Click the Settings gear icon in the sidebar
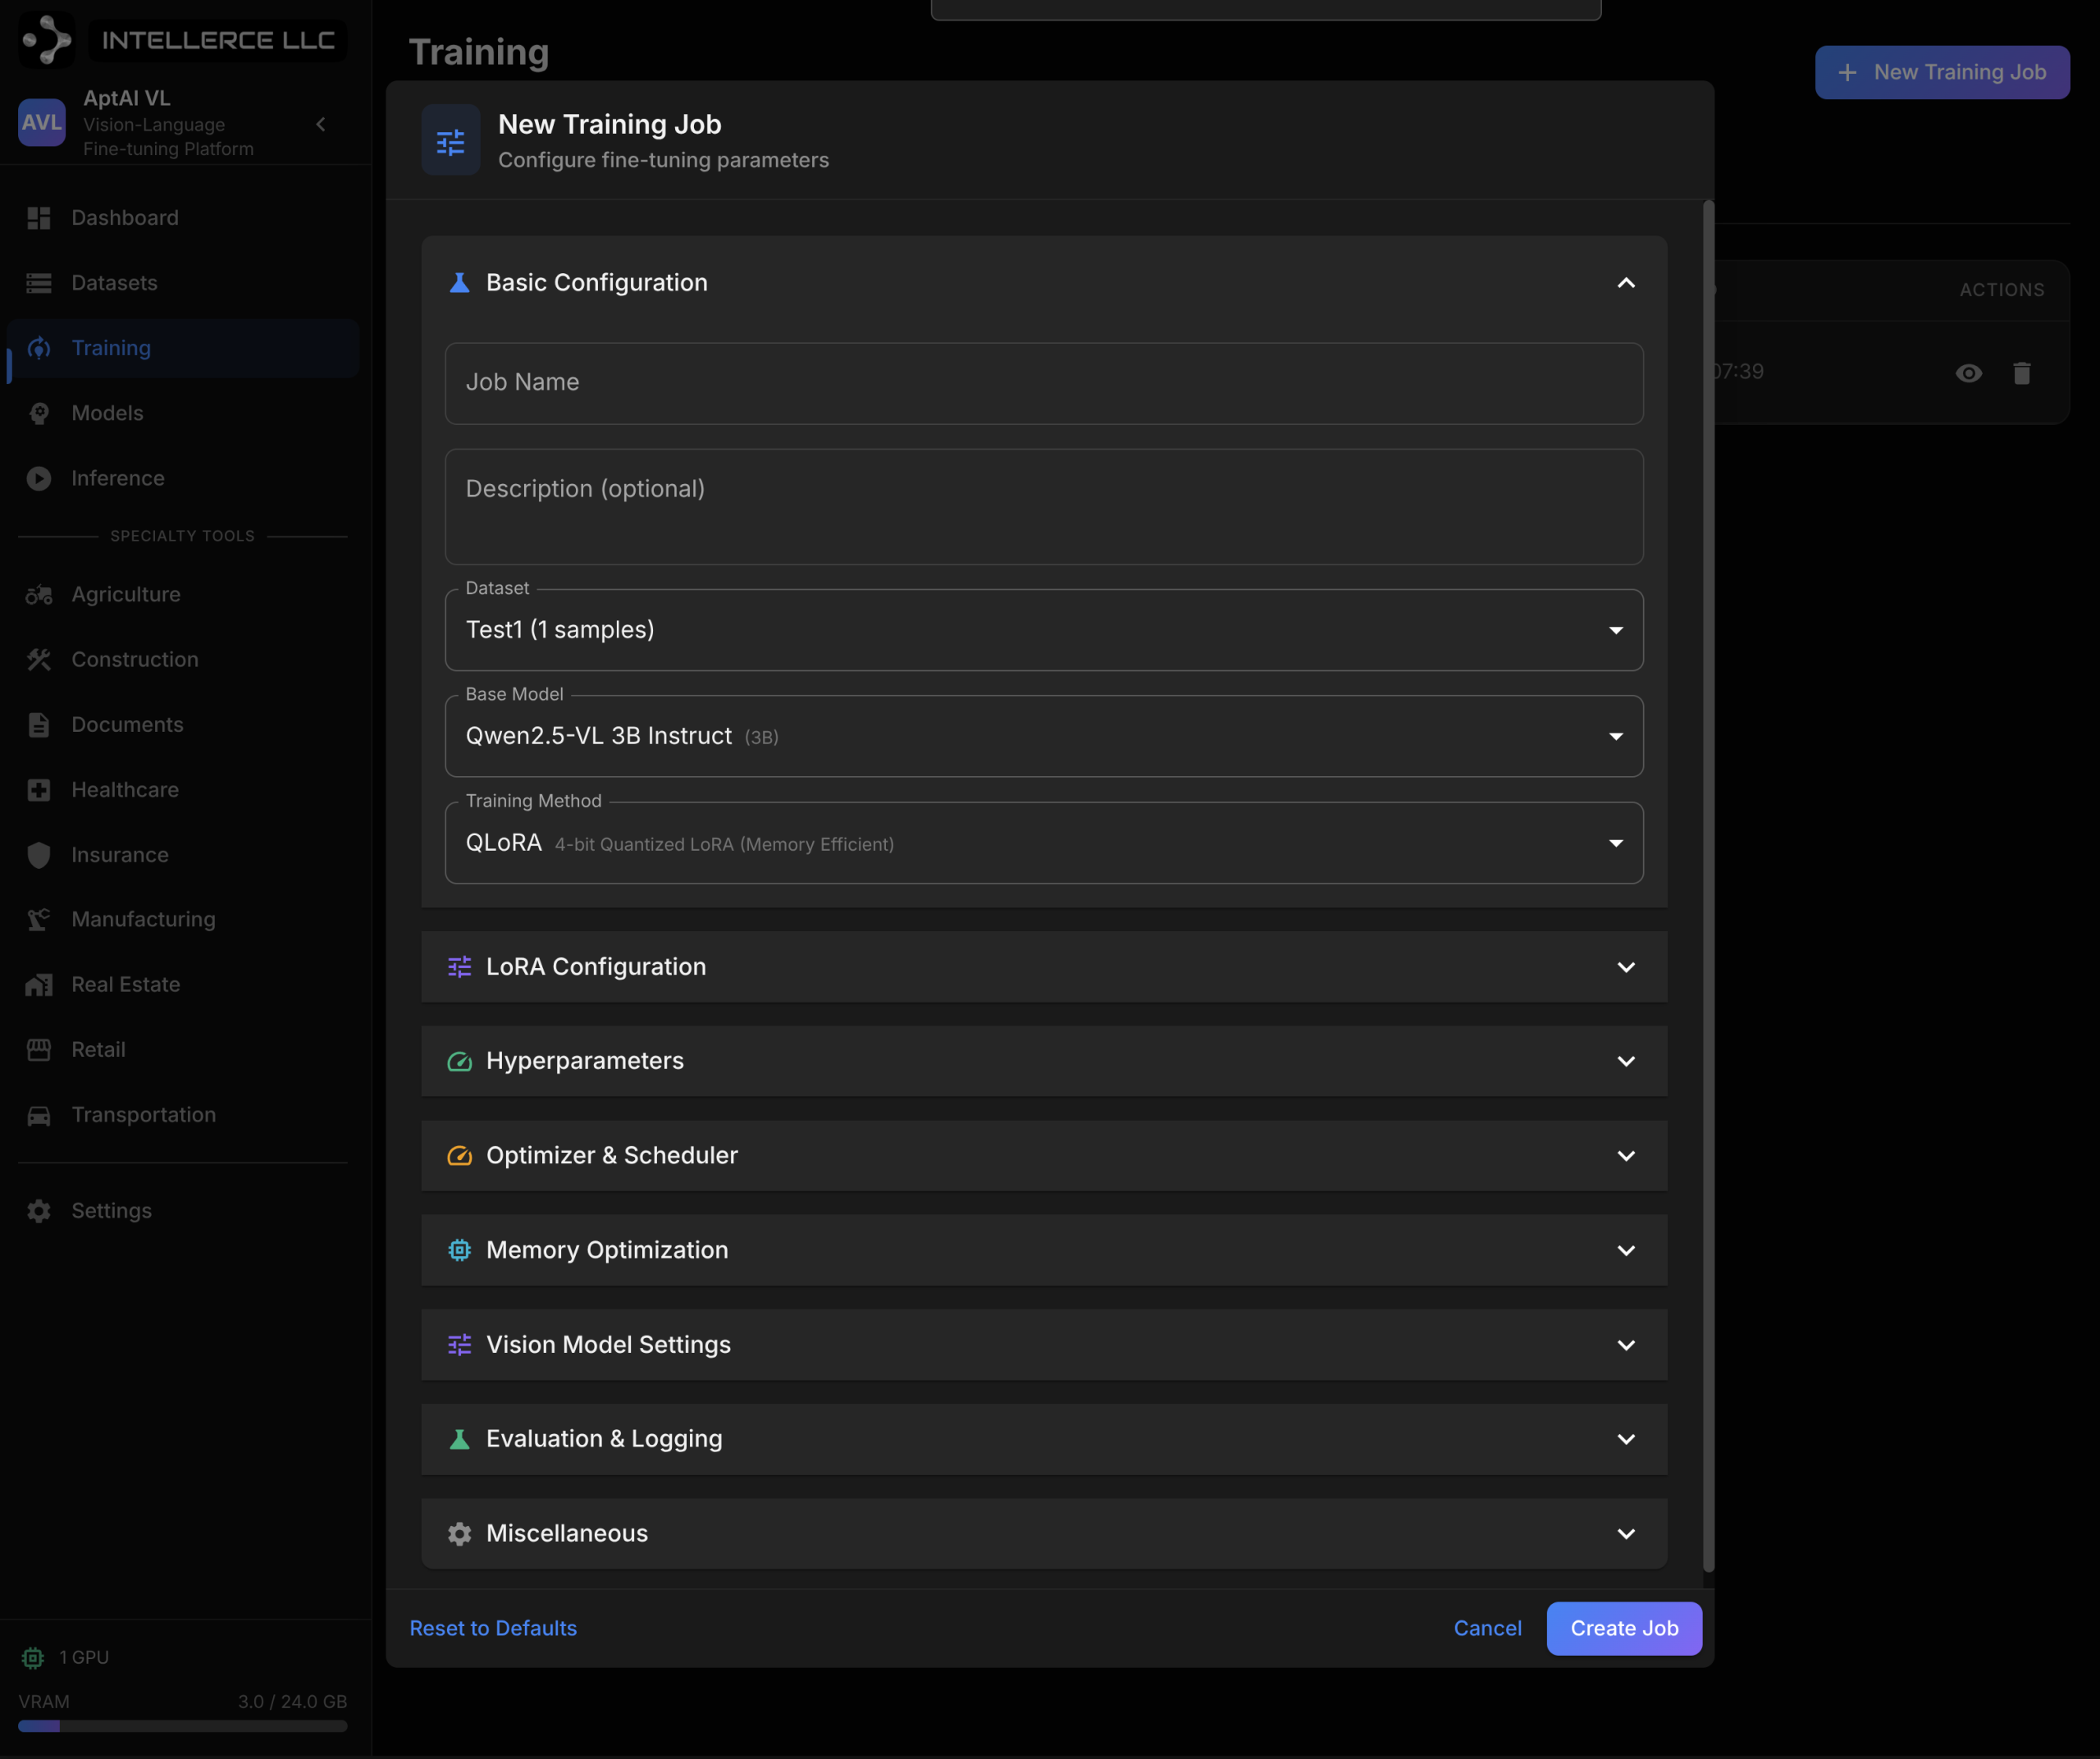Screen dimensions: 2100x1759 (39, 1210)
